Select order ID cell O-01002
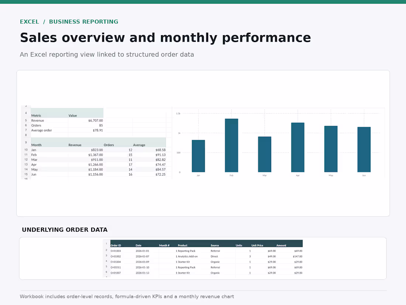 pyautogui.click(x=123, y=257)
